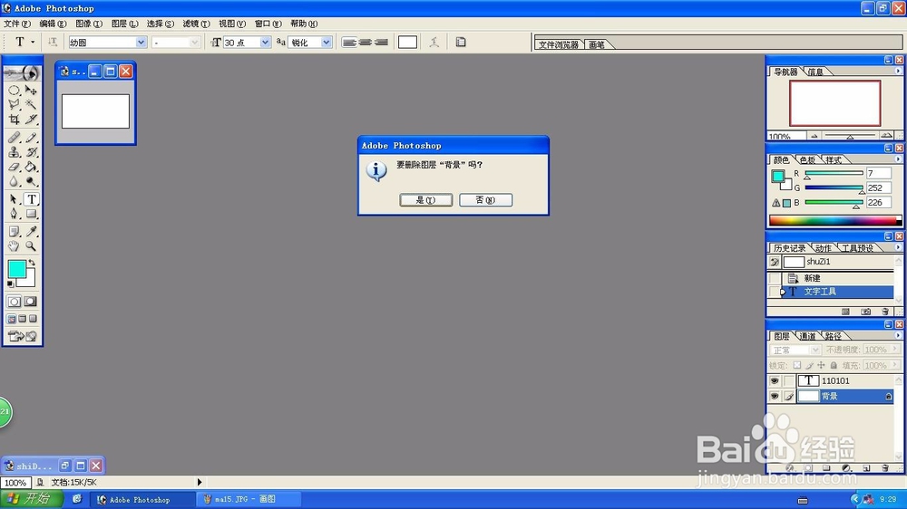Screen dimensions: 907x509
Task: Select the Paint Bucket tool
Action: pos(31,167)
